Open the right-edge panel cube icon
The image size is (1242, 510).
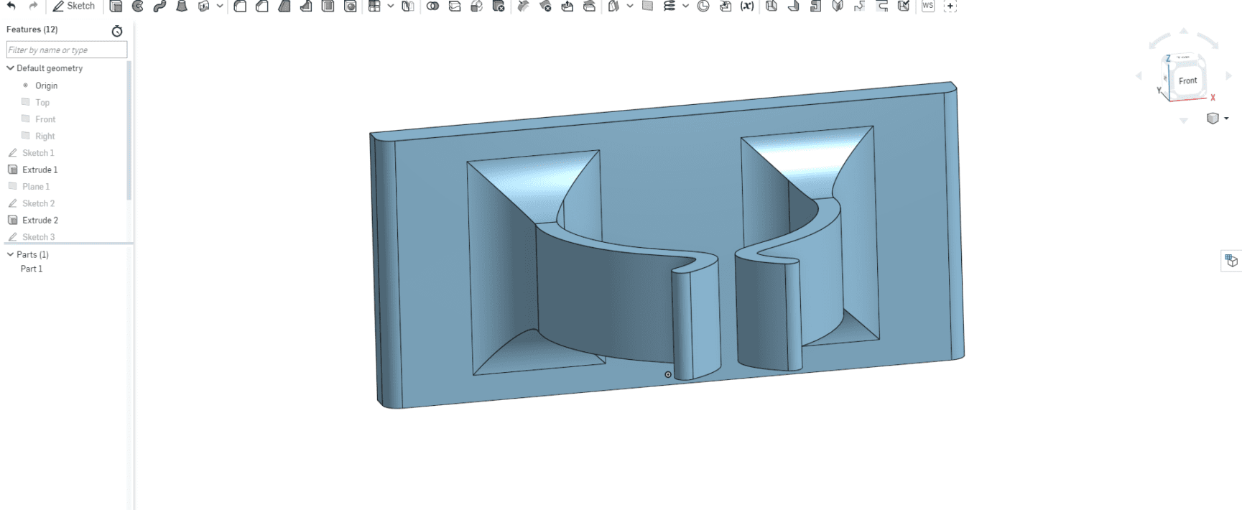[x=1231, y=261]
